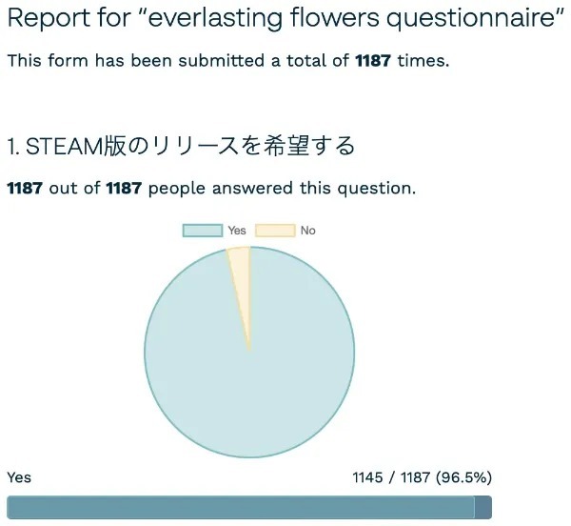
Task: Click "This form has been submitted" text
Action: 133,60
